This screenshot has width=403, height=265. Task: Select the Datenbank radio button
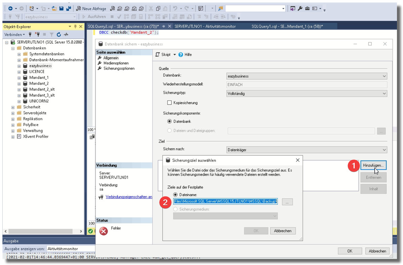(169, 121)
